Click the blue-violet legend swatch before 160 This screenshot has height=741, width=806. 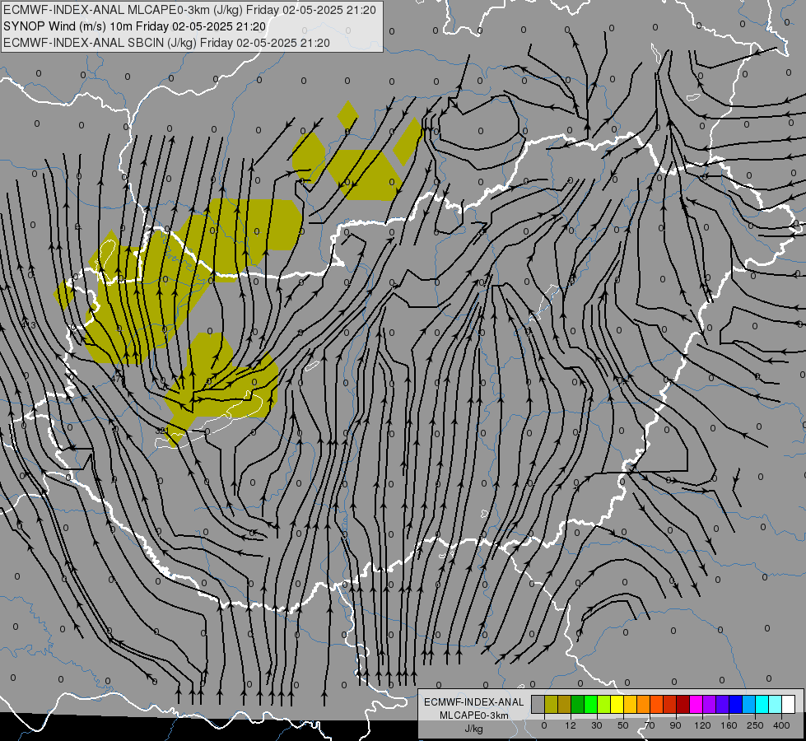coord(722,704)
